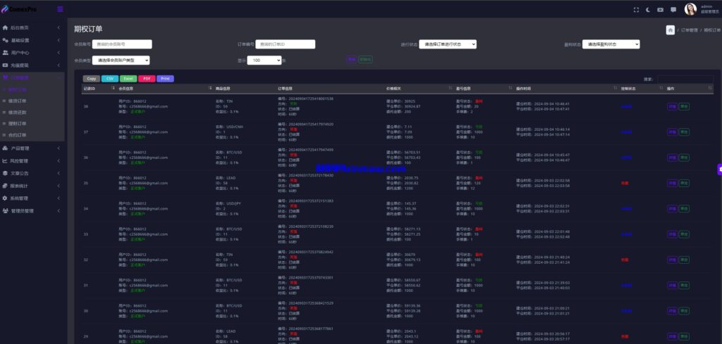This screenshot has height=344, width=722.
Task: Focus the table 搜索 search box
Action: tap(685, 79)
